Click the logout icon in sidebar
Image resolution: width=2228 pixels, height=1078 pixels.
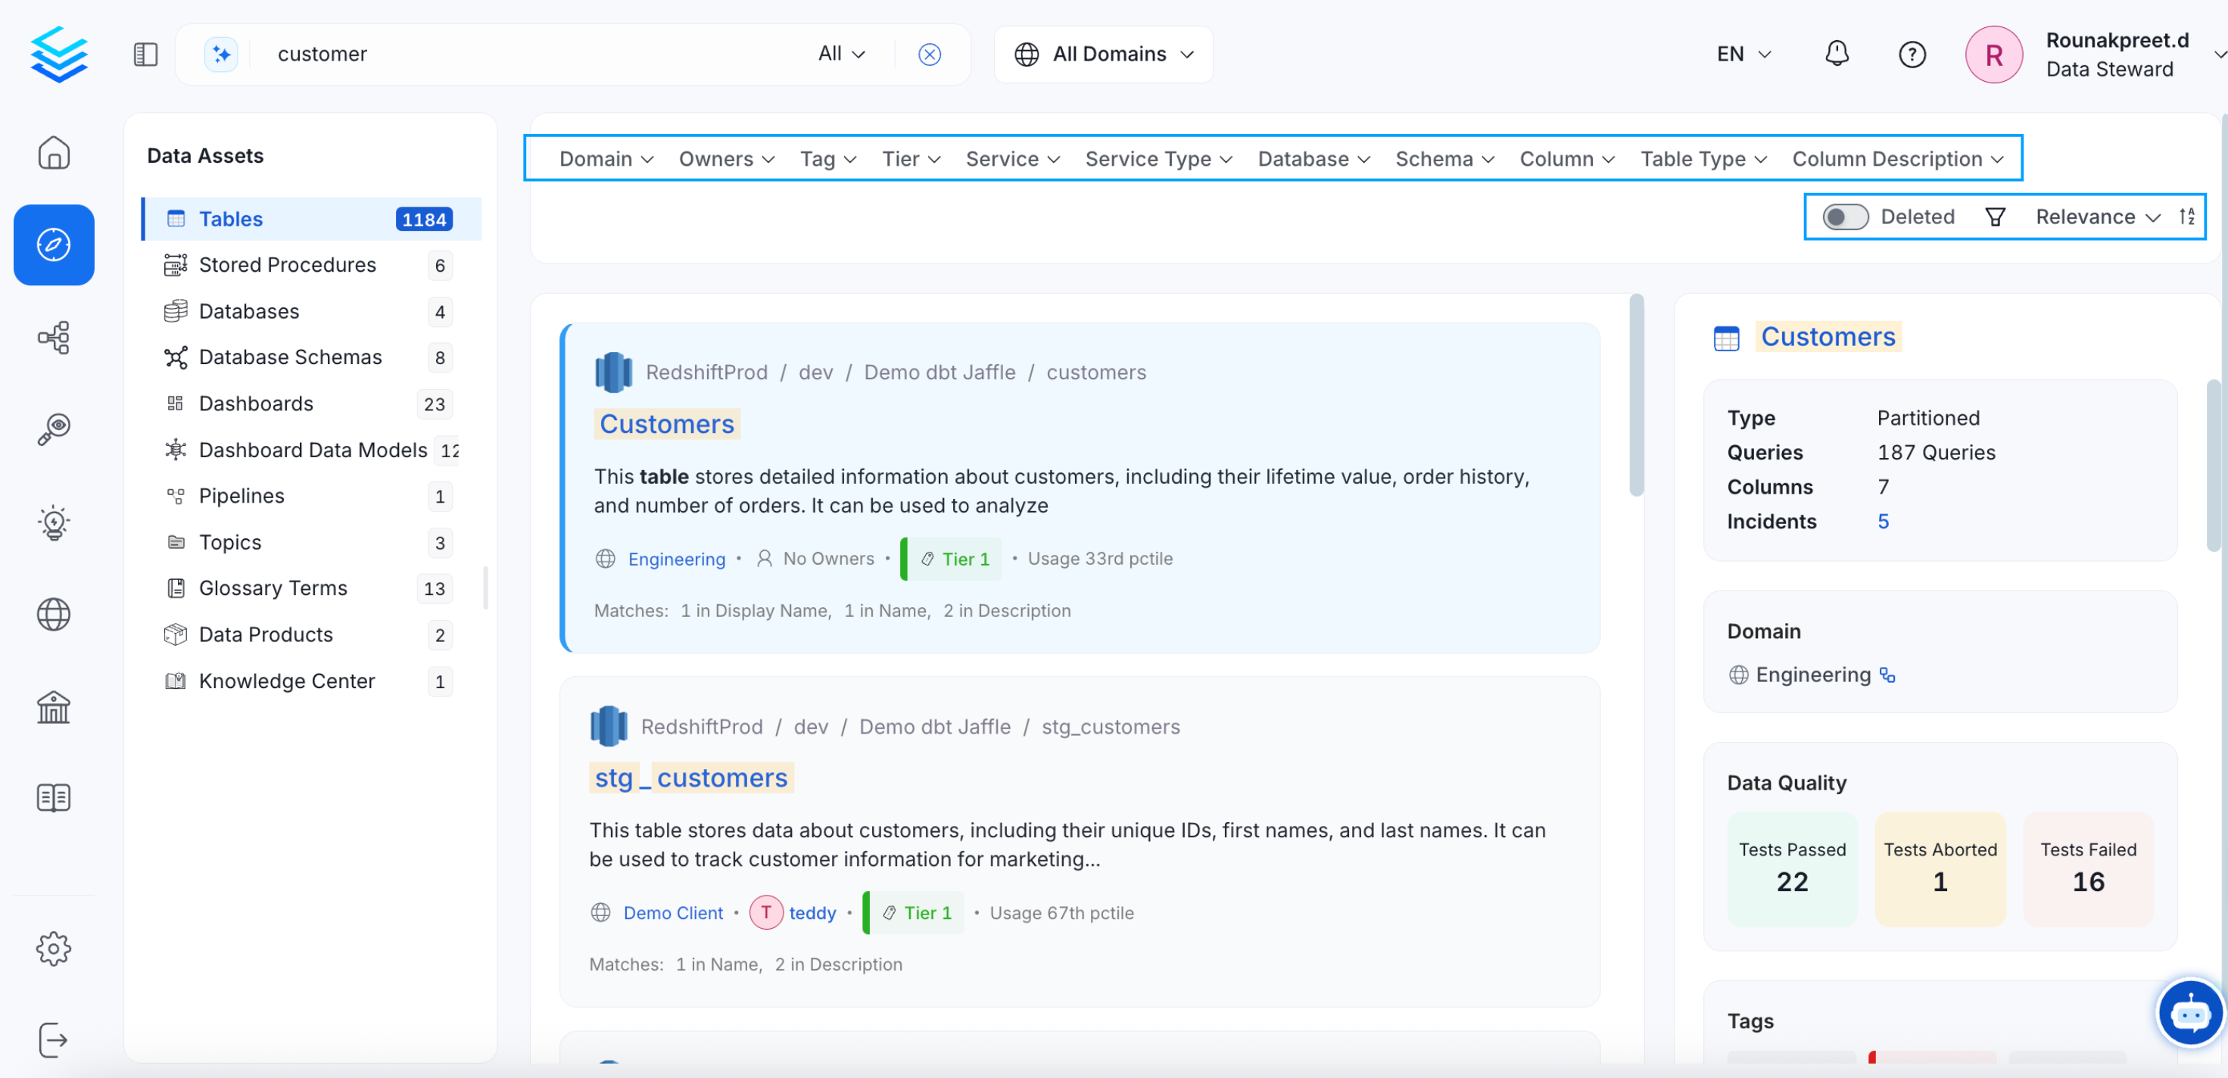[x=54, y=1040]
